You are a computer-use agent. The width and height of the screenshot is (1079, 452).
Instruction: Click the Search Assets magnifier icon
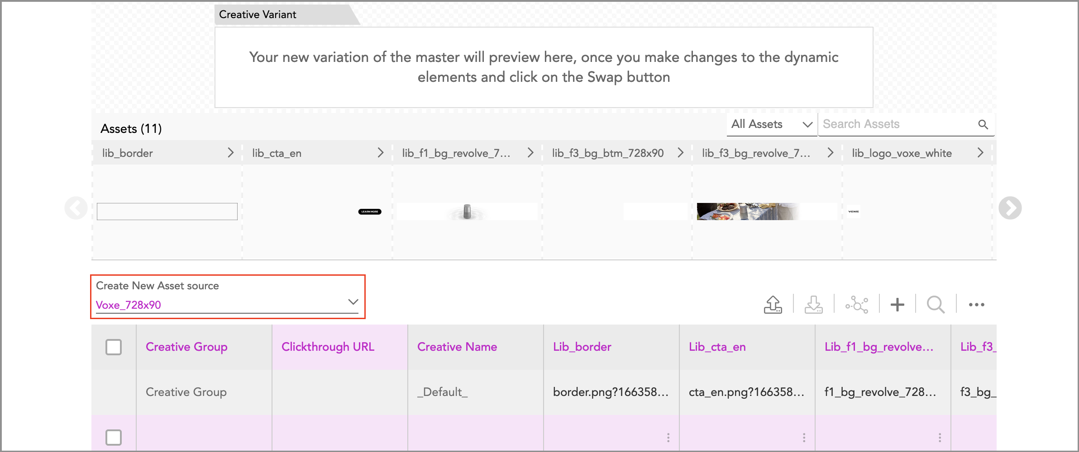click(983, 124)
